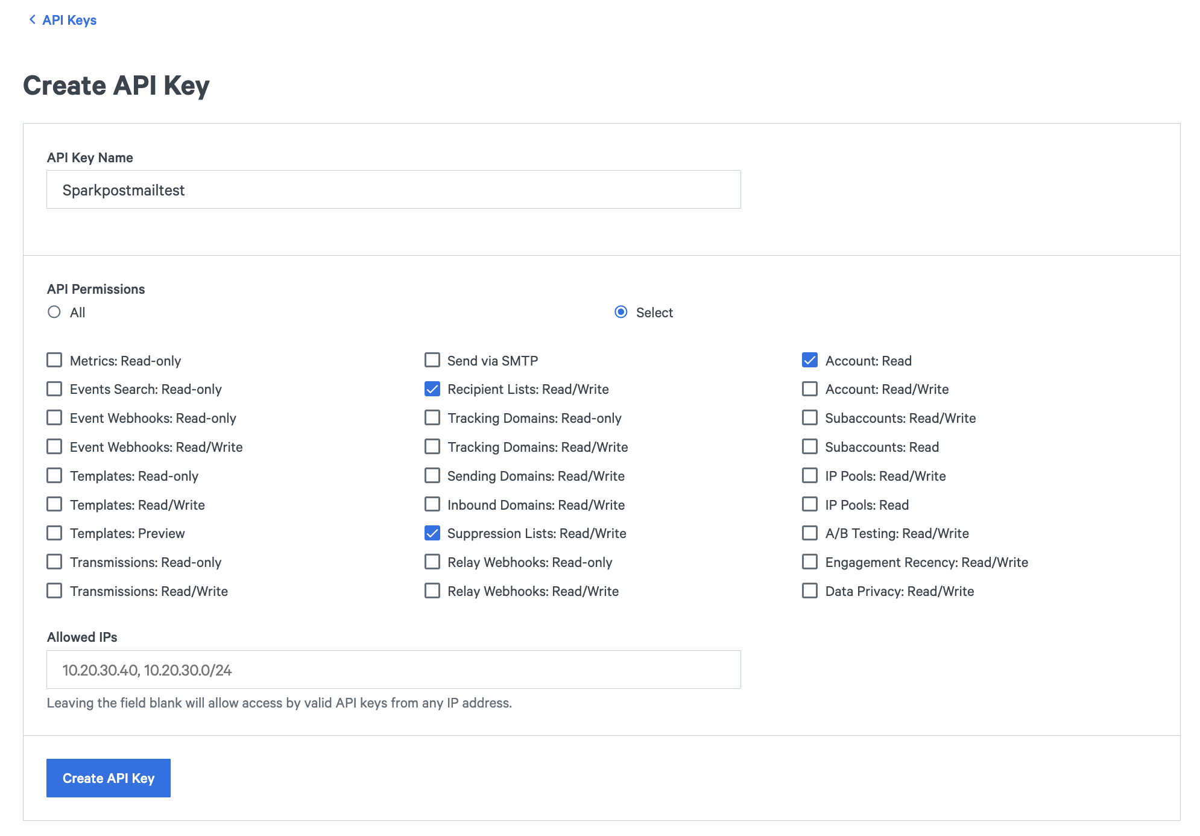Check A/B Testing: Read/Write

tap(809, 533)
